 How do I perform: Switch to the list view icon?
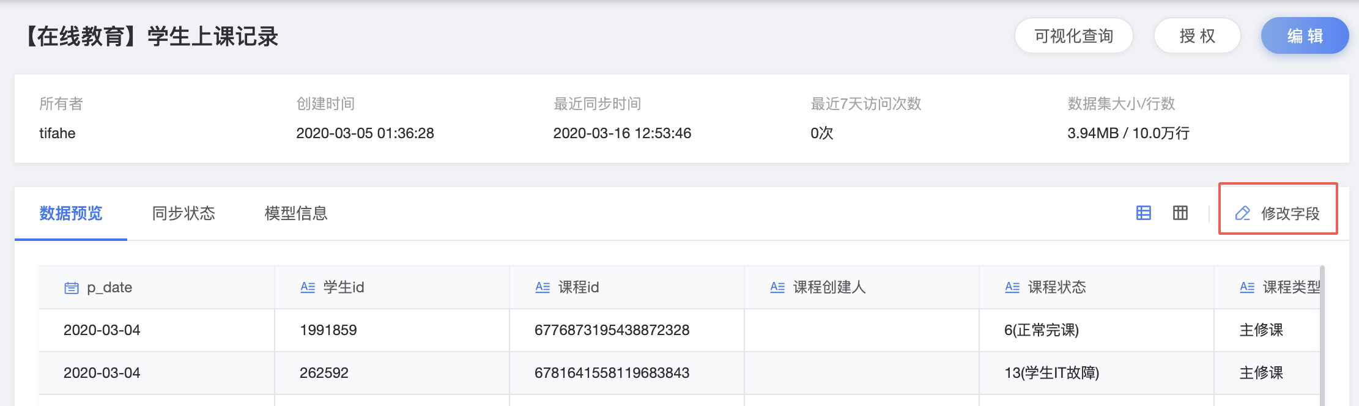1143,213
